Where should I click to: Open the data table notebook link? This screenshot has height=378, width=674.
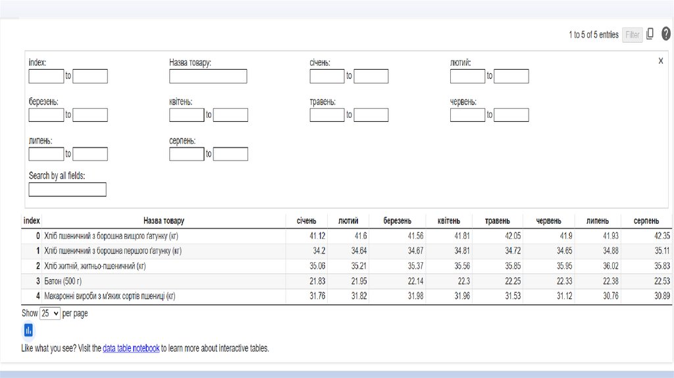(x=131, y=348)
